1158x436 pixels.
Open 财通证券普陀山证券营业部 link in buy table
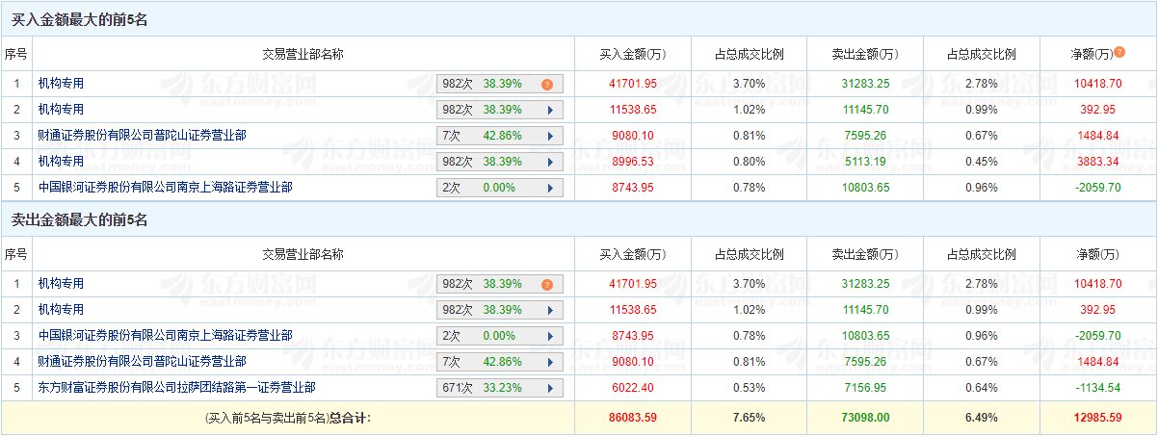tap(142, 136)
